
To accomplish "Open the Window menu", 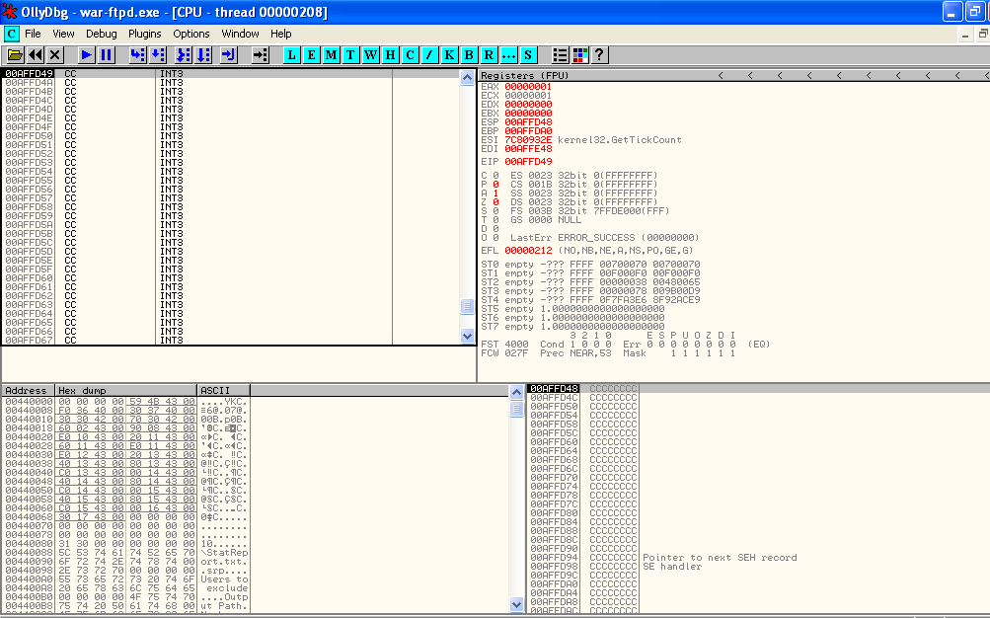I will (x=240, y=34).
